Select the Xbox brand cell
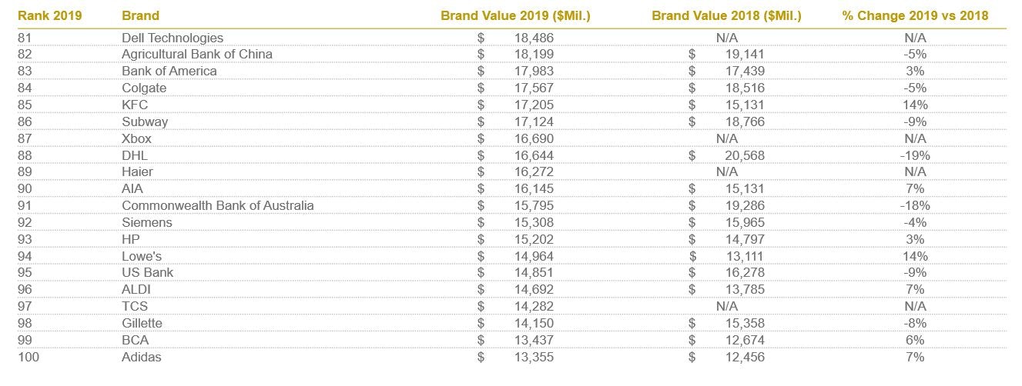1022x386 pixels. pos(136,139)
